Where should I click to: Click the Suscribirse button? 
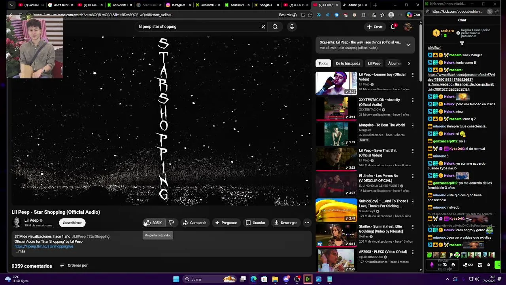pyautogui.click(x=72, y=223)
